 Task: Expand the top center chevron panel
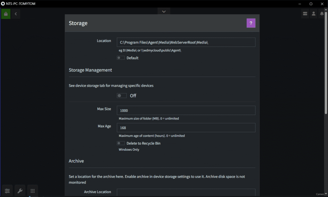pos(164,11)
